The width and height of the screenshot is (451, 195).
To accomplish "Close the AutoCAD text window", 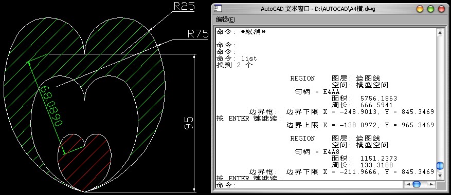I will pos(441,9).
